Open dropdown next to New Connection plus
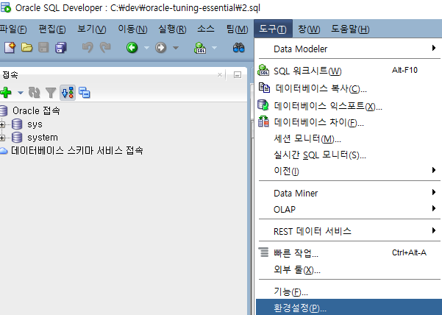Screen dimensions: 442x315 pyautogui.click(x=21, y=93)
